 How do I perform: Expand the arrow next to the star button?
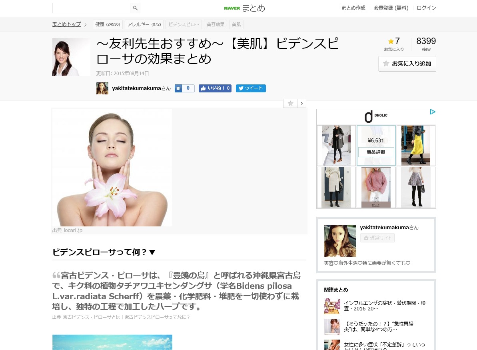(x=302, y=104)
